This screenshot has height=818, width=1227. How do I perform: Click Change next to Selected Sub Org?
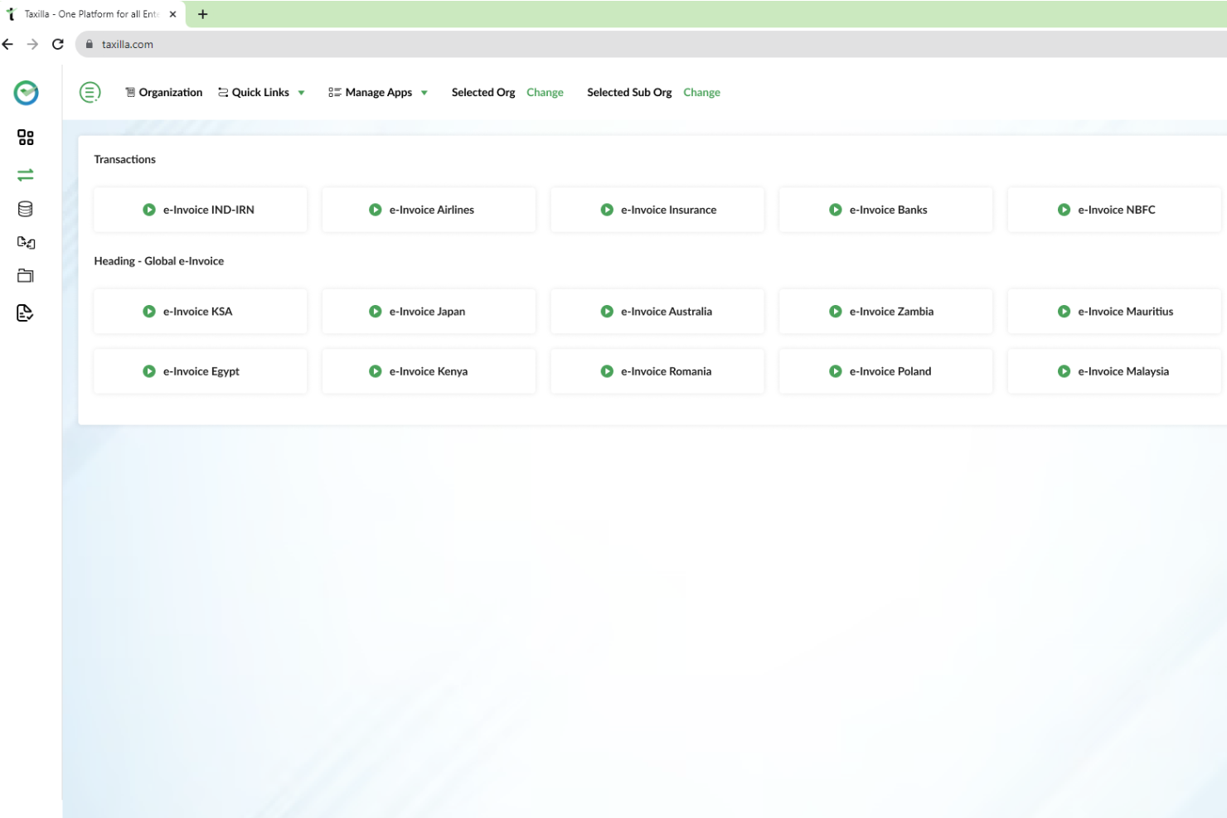pyautogui.click(x=701, y=92)
